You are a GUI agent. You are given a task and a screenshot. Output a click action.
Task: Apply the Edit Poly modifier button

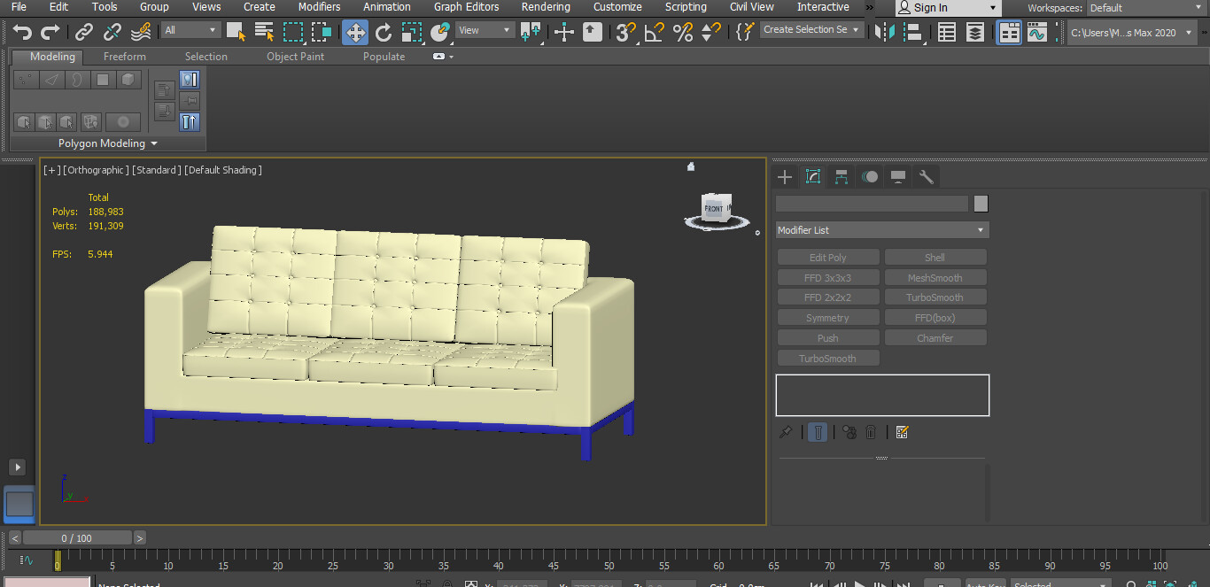tap(828, 257)
